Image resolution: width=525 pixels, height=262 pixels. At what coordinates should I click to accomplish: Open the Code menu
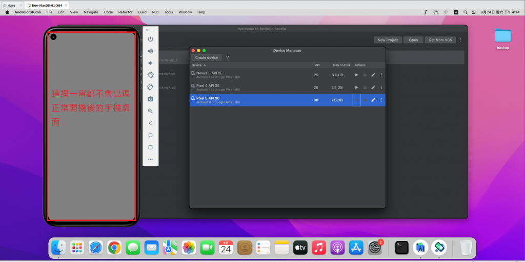pos(108,12)
